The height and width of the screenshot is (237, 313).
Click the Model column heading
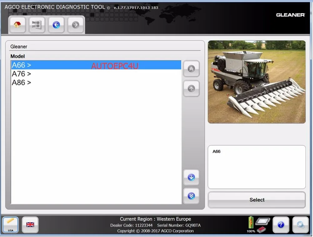point(18,56)
